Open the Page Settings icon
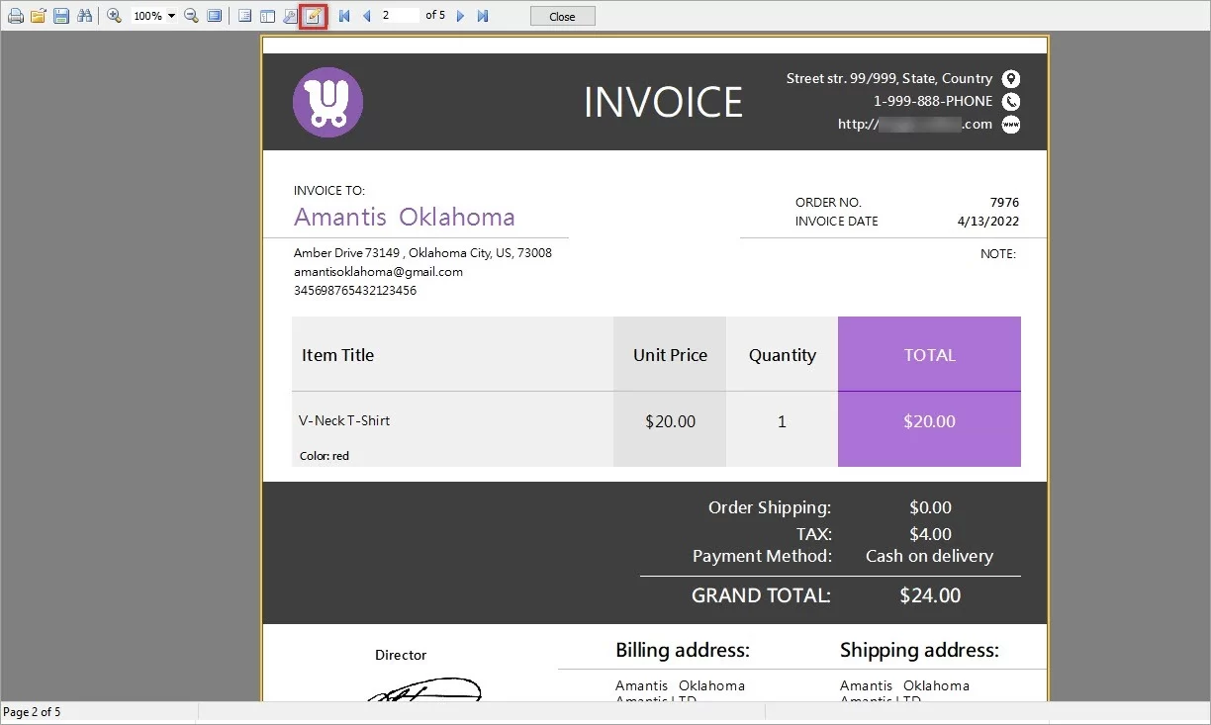Viewport: 1211px width, 725px height. 290,15
